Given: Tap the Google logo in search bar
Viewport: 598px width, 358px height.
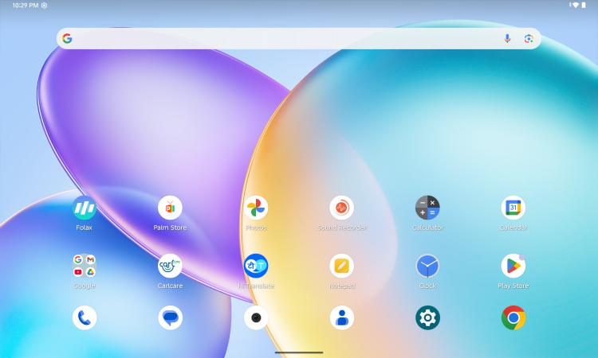Looking at the screenshot, I should point(67,38).
